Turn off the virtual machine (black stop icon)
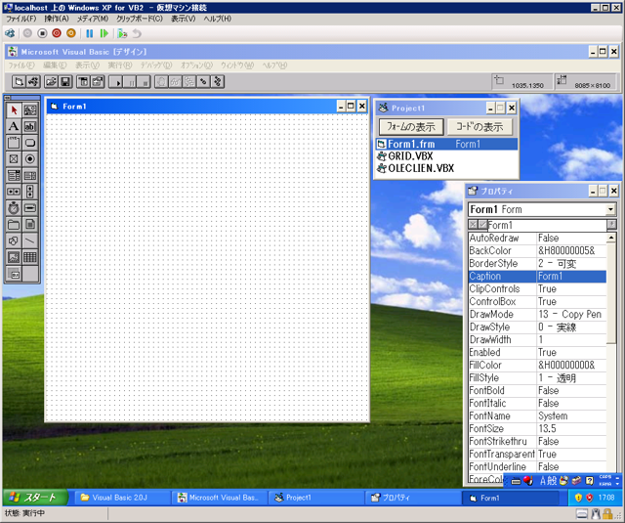The image size is (625, 523). click(42, 33)
